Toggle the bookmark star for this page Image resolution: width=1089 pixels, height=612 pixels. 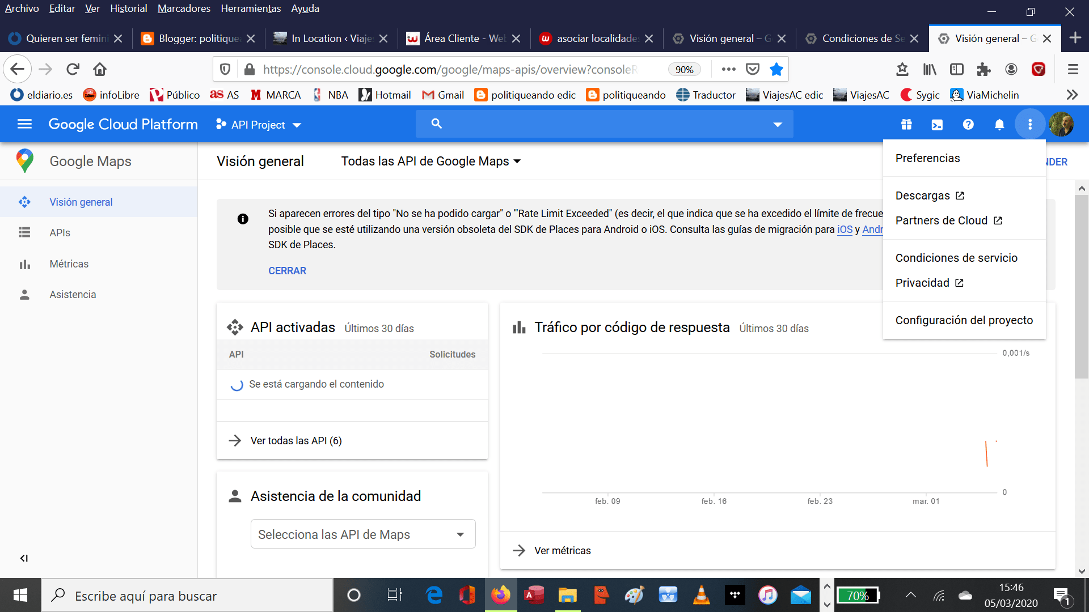pos(776,69)
